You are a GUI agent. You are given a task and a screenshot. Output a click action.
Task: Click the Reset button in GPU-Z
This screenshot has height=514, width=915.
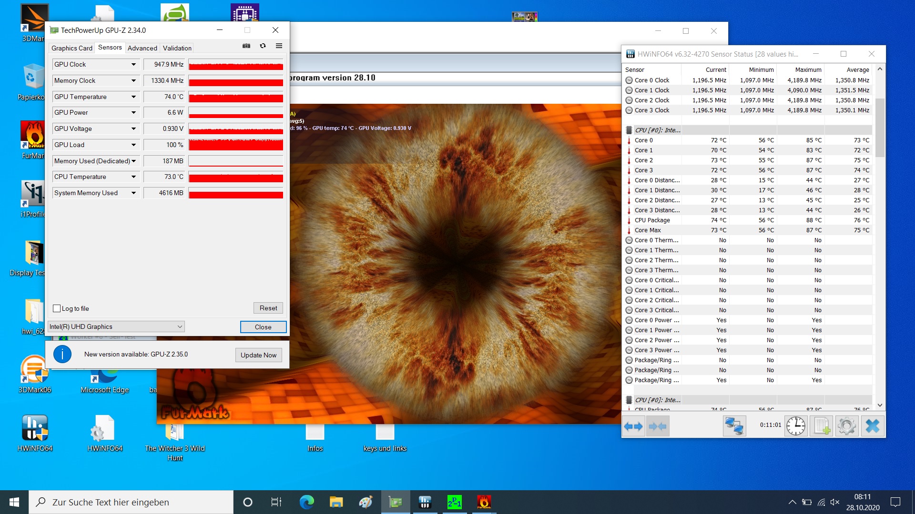(x=268, y=308)
